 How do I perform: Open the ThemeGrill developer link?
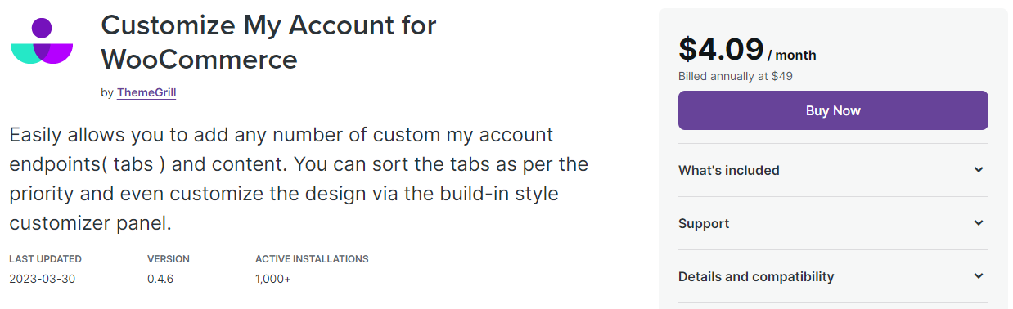pos(146,92)
